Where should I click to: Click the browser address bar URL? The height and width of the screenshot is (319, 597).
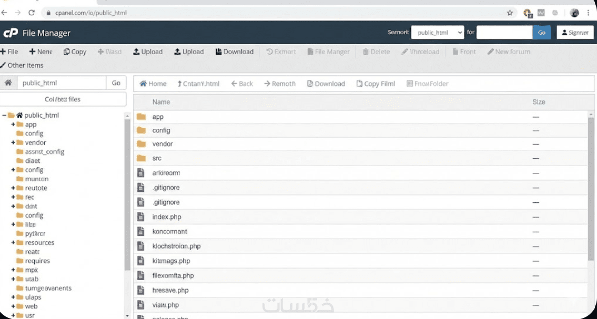click(x=91, y=13)
